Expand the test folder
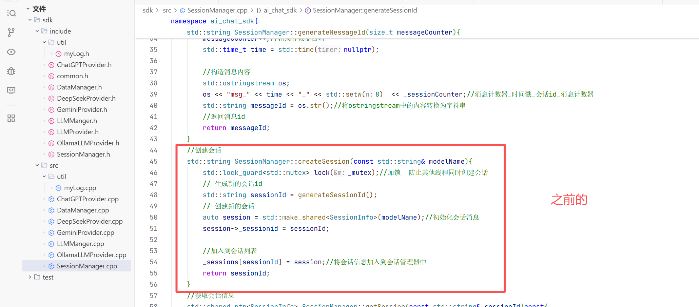This screenshot has width=699, height=307. coord(30,277)
